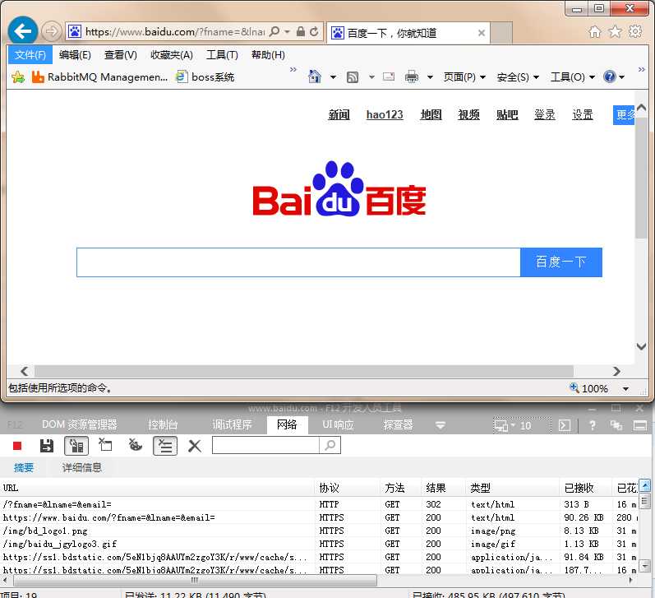Viewport: 655px width, 598px height.
Task: Click the F12 unpin window icon
Action: [616, 426]
